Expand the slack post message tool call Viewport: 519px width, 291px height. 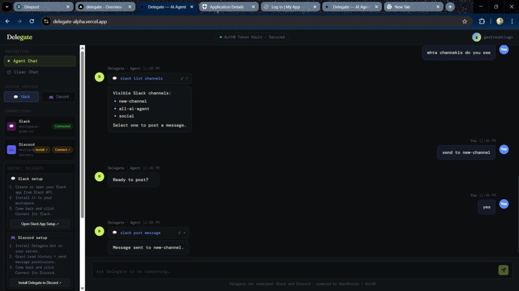tap(184, 233)
